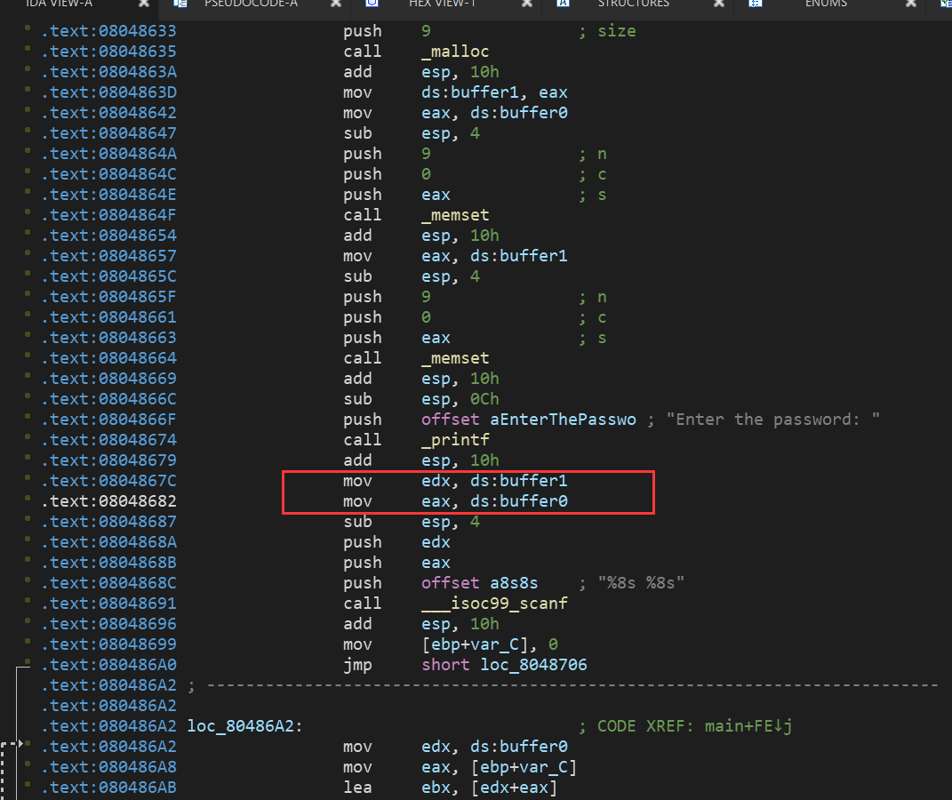Screen dimensions: 952x800
Task: Select address .text:08048642
Action: pyautogui.click(x=108, y=113)
